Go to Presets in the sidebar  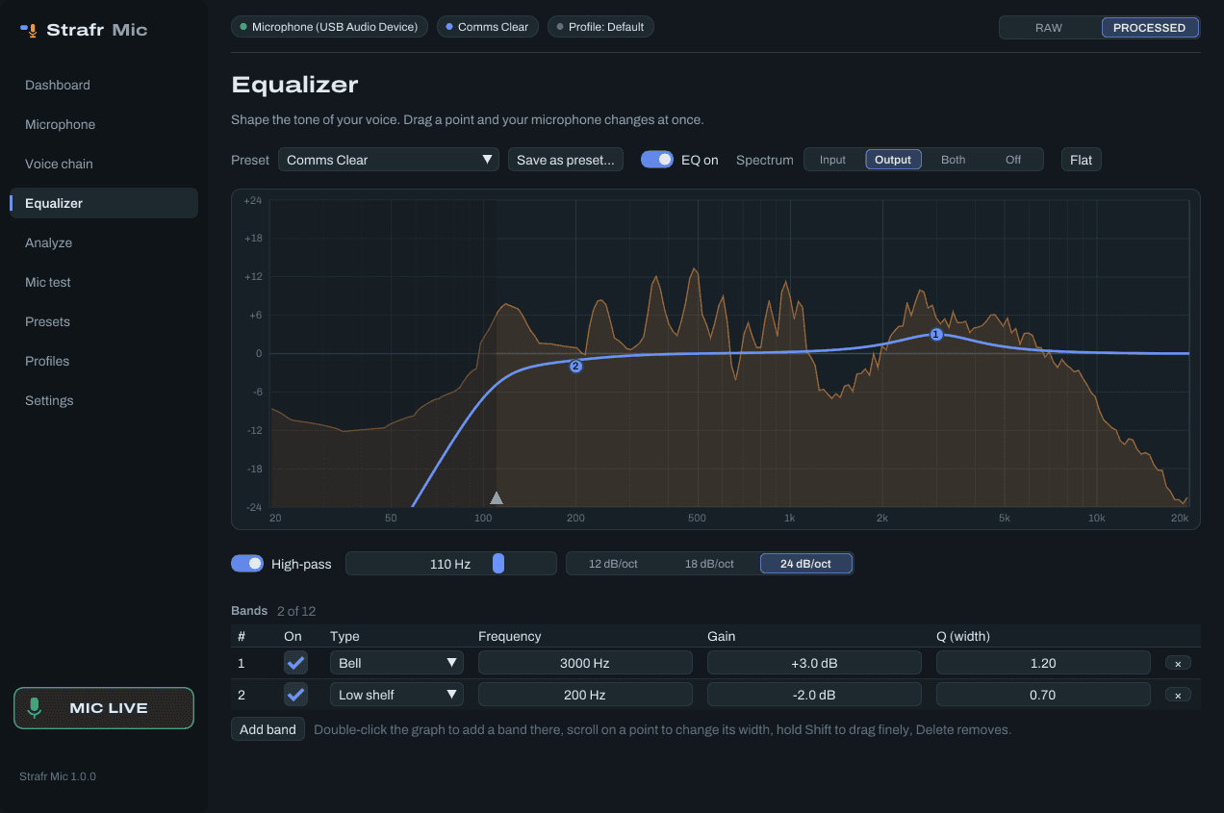[104, 321]
